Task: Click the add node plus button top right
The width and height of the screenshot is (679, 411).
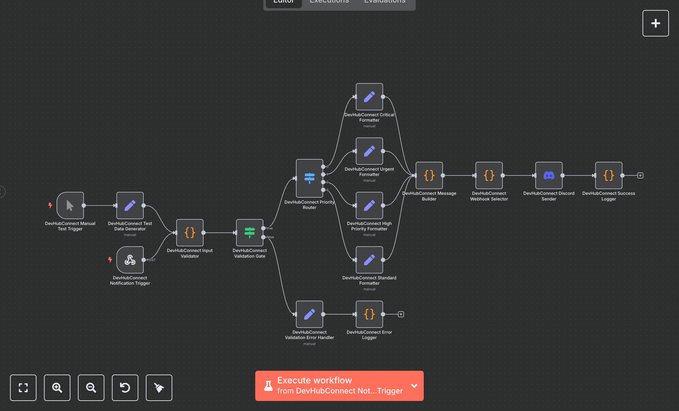Action: pos(655,23)
